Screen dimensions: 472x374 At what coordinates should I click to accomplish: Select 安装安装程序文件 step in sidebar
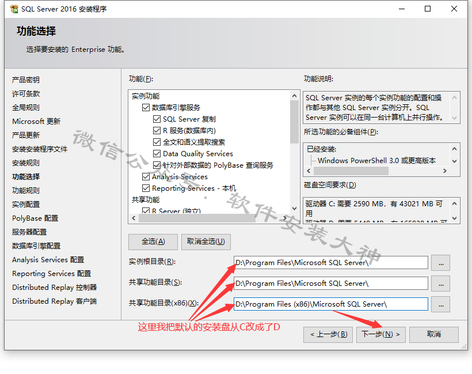40,149
